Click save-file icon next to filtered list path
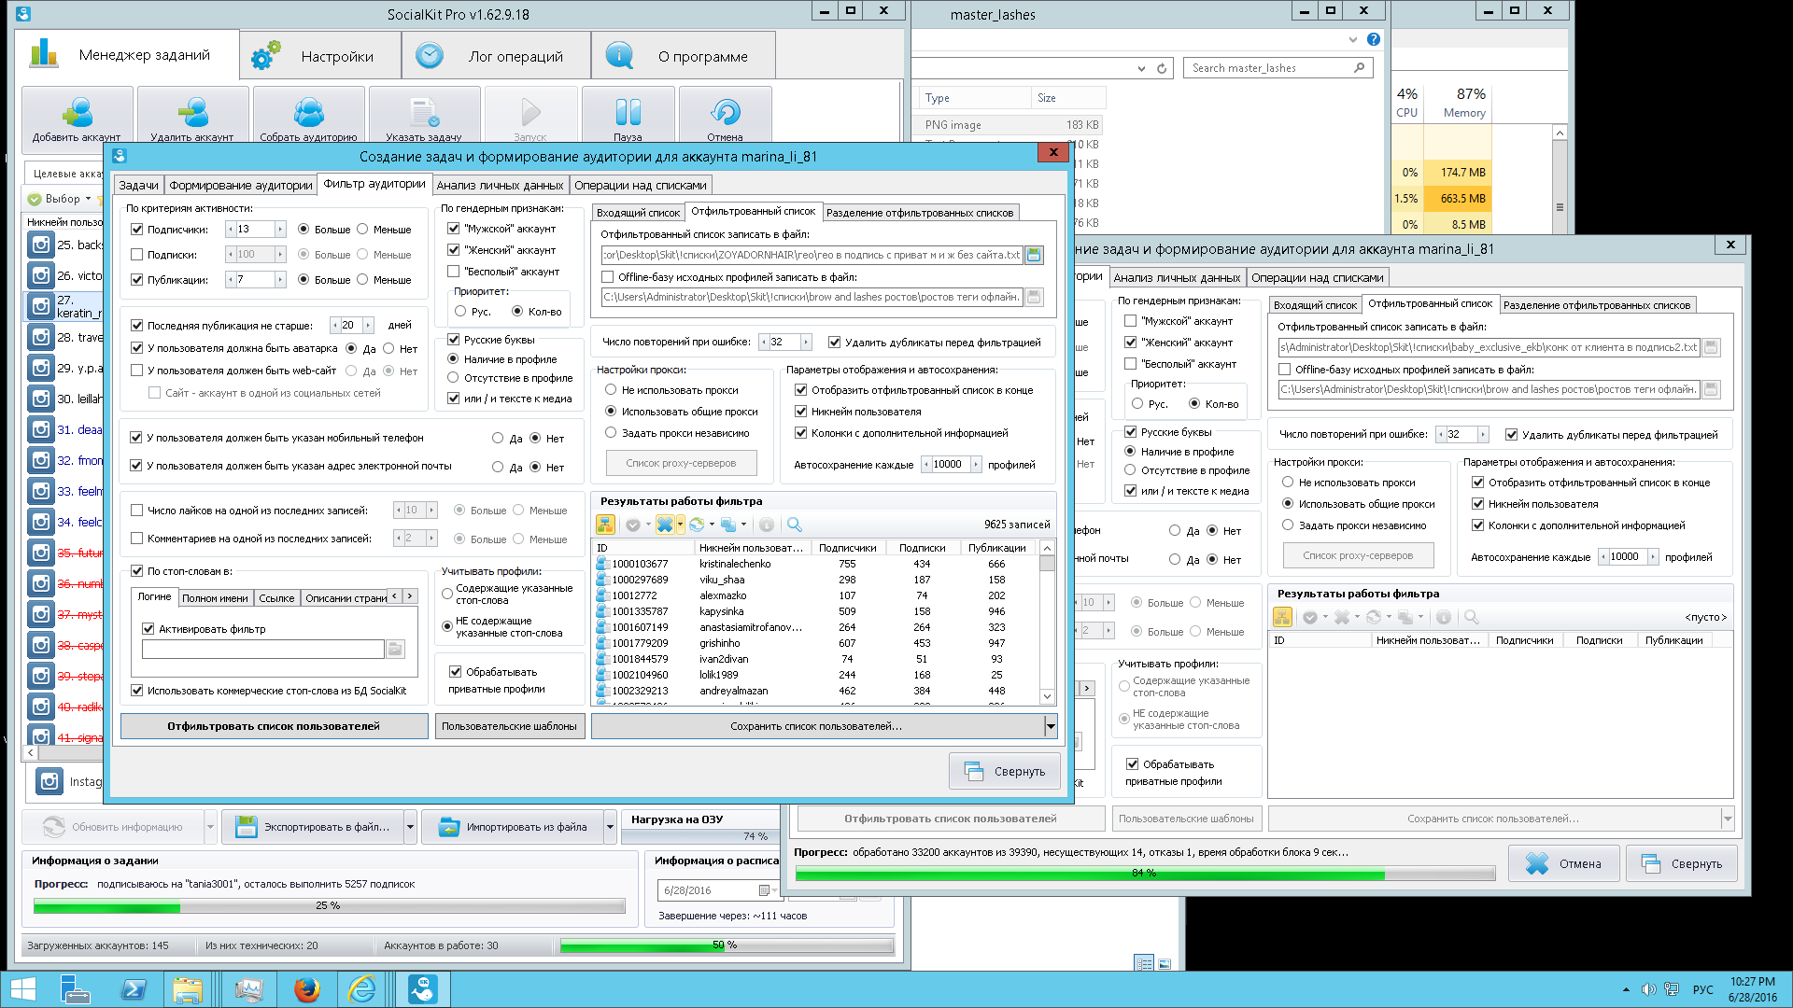Image resolution: width=1793 pixels, height=1008 pixels. pyautogui.click(x=1034, y=255)
